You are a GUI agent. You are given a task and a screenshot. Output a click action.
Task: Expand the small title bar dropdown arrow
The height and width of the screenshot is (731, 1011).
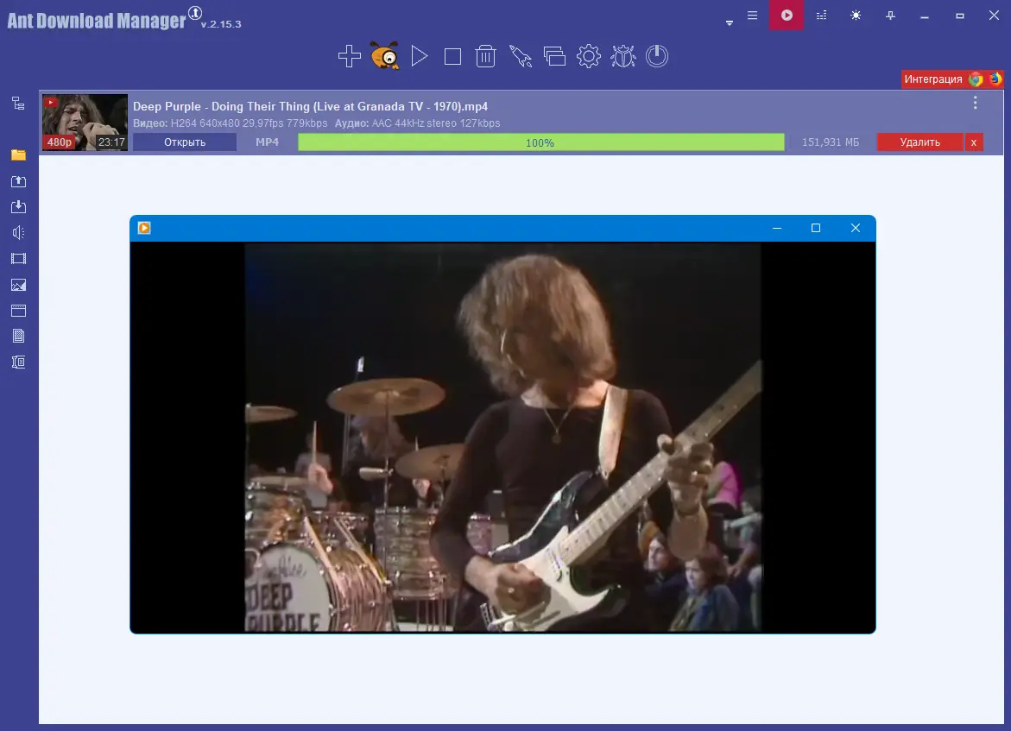(730, 22)
